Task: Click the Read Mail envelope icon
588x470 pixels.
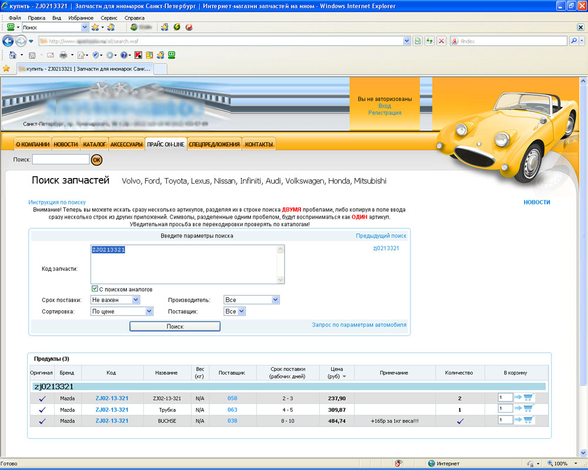Action: pos(50,55)
